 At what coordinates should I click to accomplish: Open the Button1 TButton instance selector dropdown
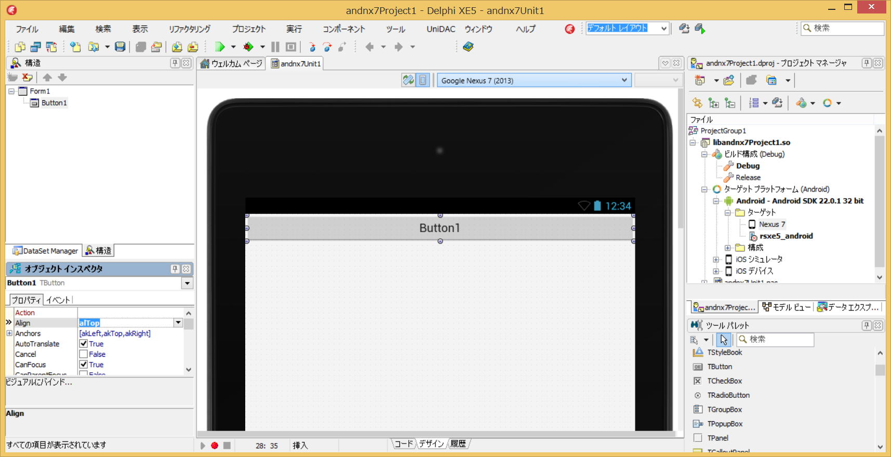tap(187, 283)
